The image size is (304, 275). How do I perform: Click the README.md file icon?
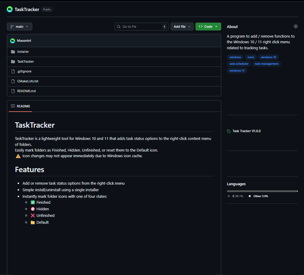pyautogui.click(x=13, y=91)
